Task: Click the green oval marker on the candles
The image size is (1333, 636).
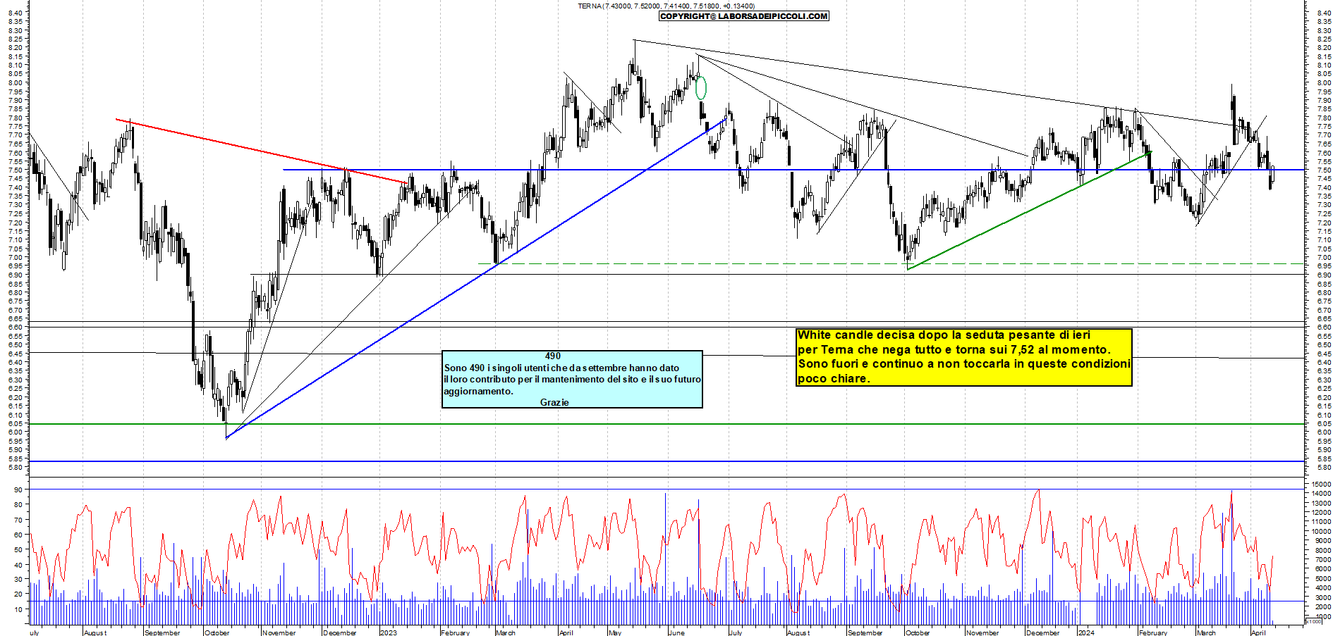Action: pos(700,87)
